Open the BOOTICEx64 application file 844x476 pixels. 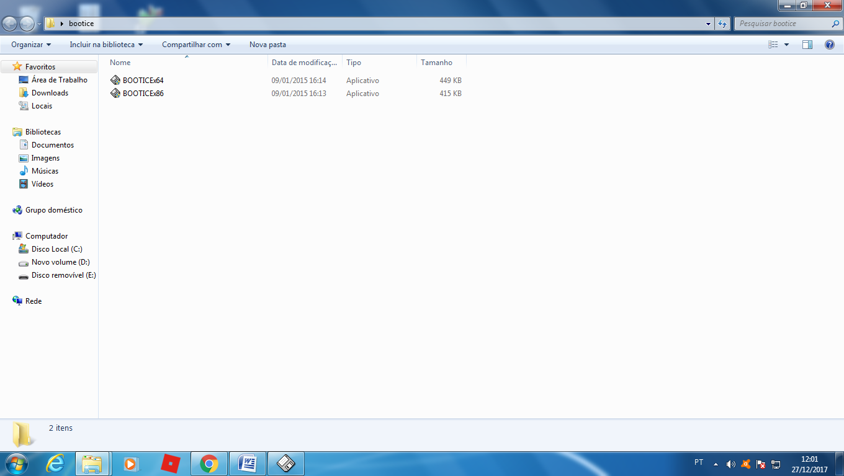pos(143,81)
